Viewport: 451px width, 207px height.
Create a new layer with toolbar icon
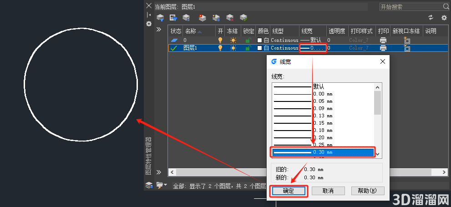pyautogui.click(x=203, y=18)
